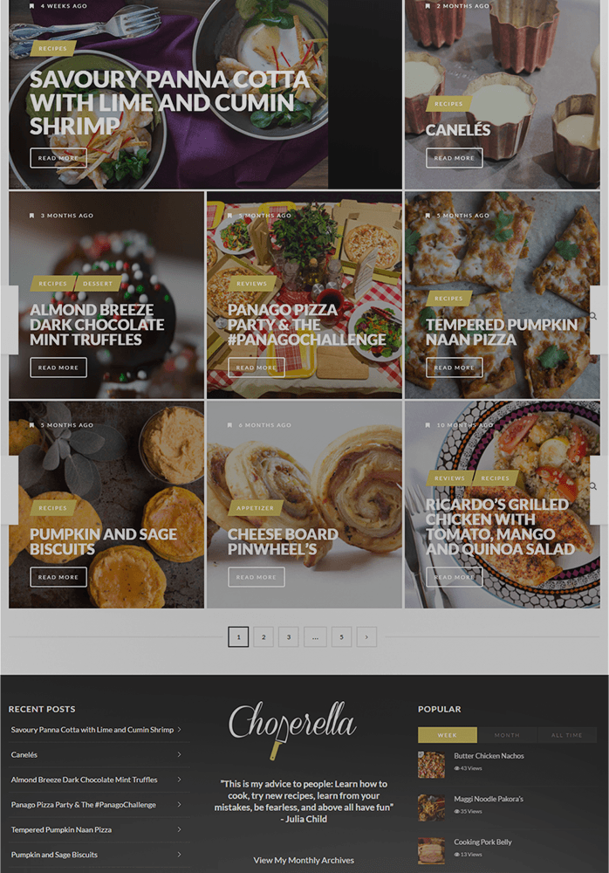609x873 pixels.
Task: Open the Butter Chicken Nachos thumbnail
Action: coord(431,765)
